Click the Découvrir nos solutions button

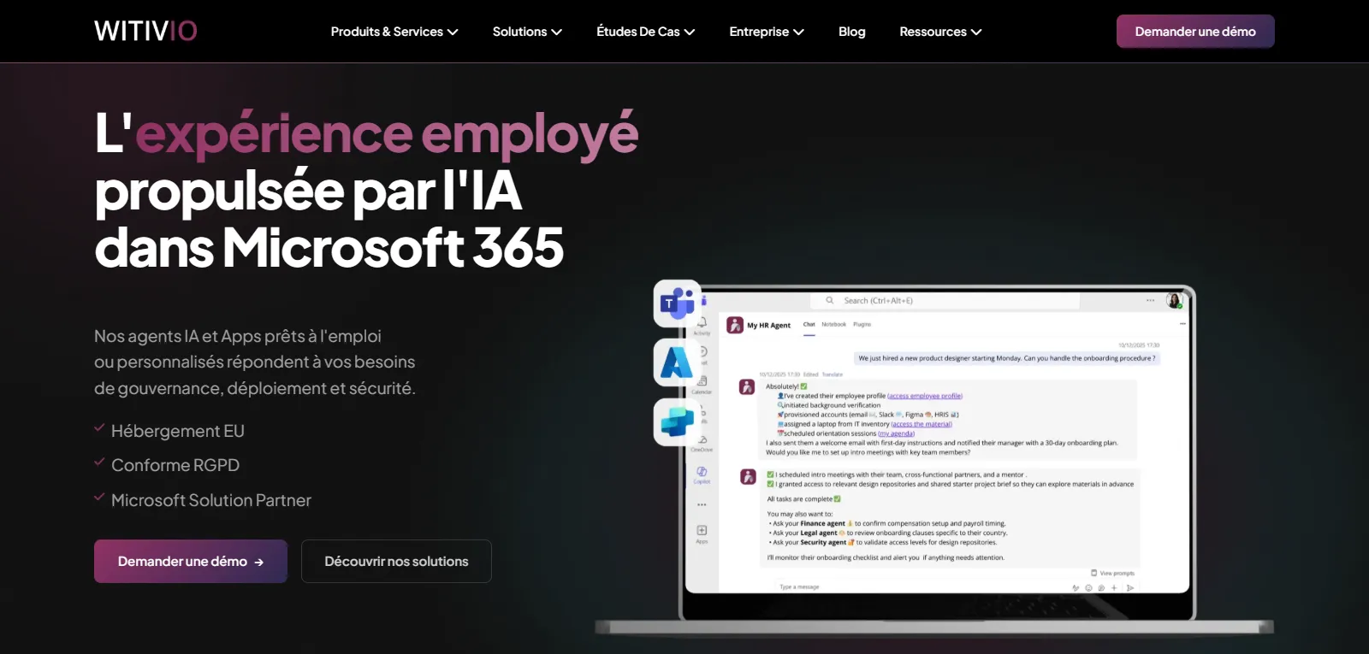coord(396,562)
